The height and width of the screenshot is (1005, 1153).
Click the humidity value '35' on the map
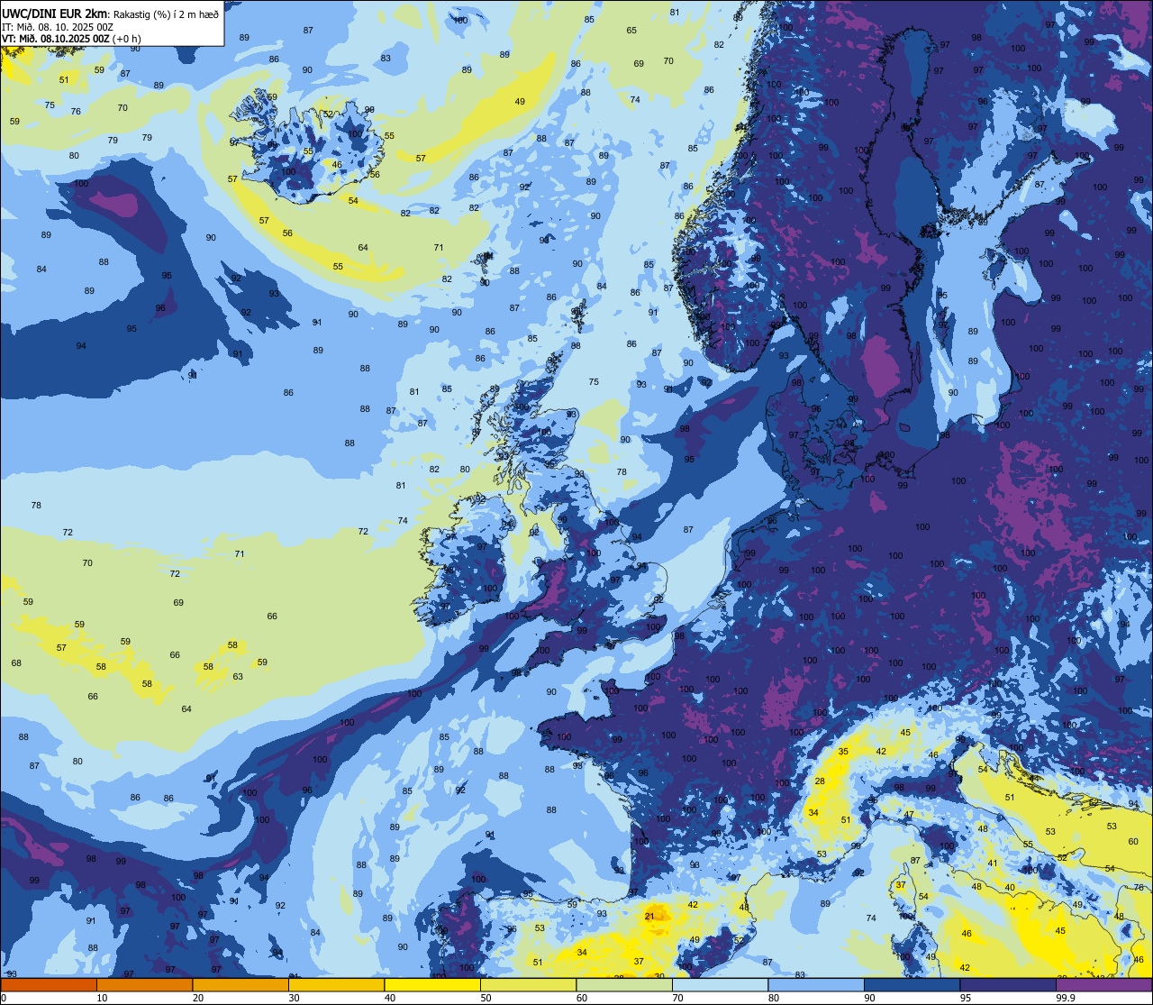point(843,751)
